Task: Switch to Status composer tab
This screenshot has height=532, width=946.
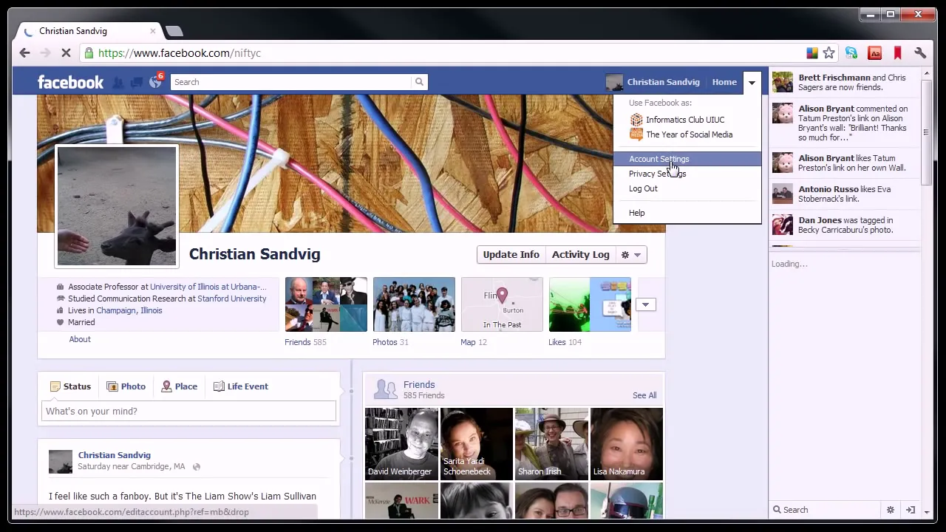Action: tap(71, 386)
